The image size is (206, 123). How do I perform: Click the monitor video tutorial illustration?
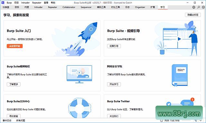click(x=79, y=74)
